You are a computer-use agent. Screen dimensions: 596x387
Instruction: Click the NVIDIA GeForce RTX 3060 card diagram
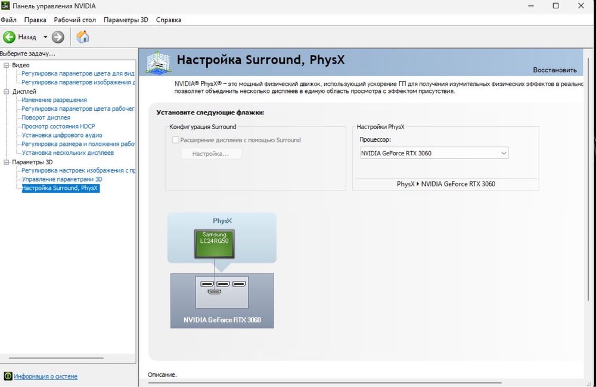(x=222, y=301)
